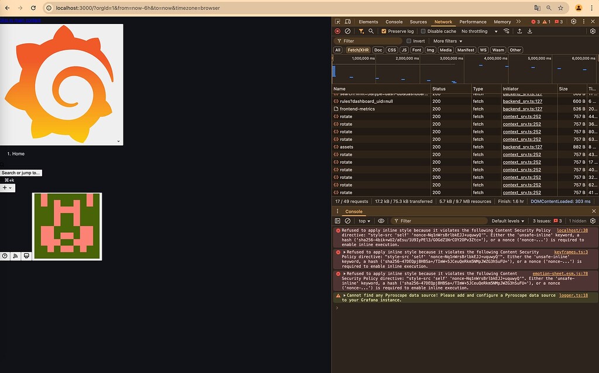599x373 pixels.
Task: Enable the Disable cache checkbox
Action: 422,30
